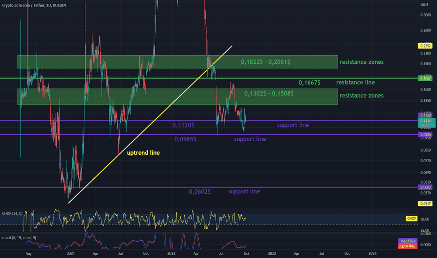The height and width of the screenshot is (258, 437).
Task: Select the lower green resistance zone rectangle
Action: click(178, 97)
